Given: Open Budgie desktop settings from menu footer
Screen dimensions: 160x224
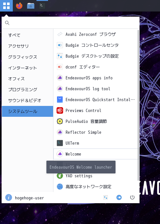Looking at the screenshot, I should [x=106, y=197].
